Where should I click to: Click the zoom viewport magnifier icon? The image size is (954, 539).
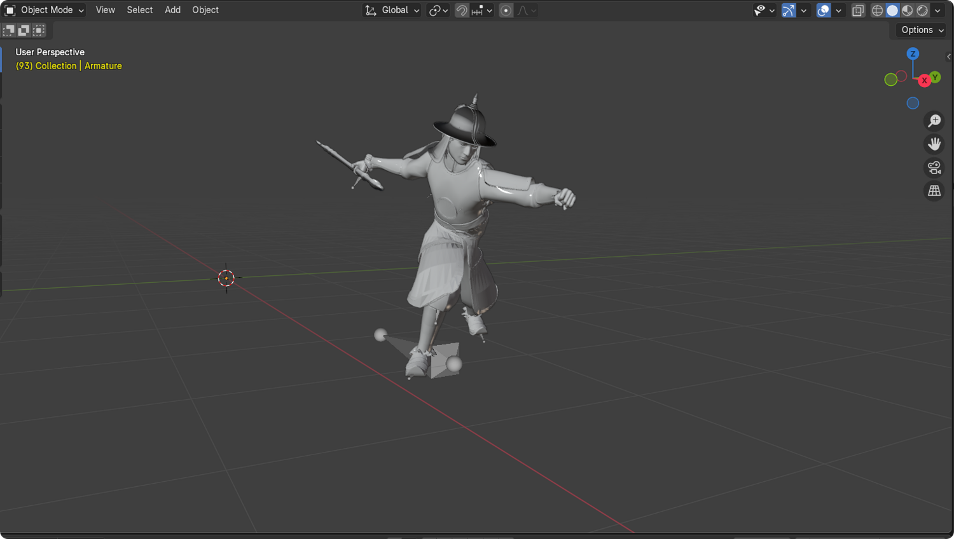934,121
